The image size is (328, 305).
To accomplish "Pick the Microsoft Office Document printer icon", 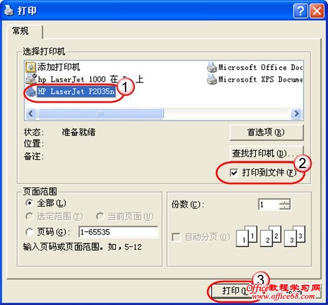I will pyautogui.click(x=212, y=67).
